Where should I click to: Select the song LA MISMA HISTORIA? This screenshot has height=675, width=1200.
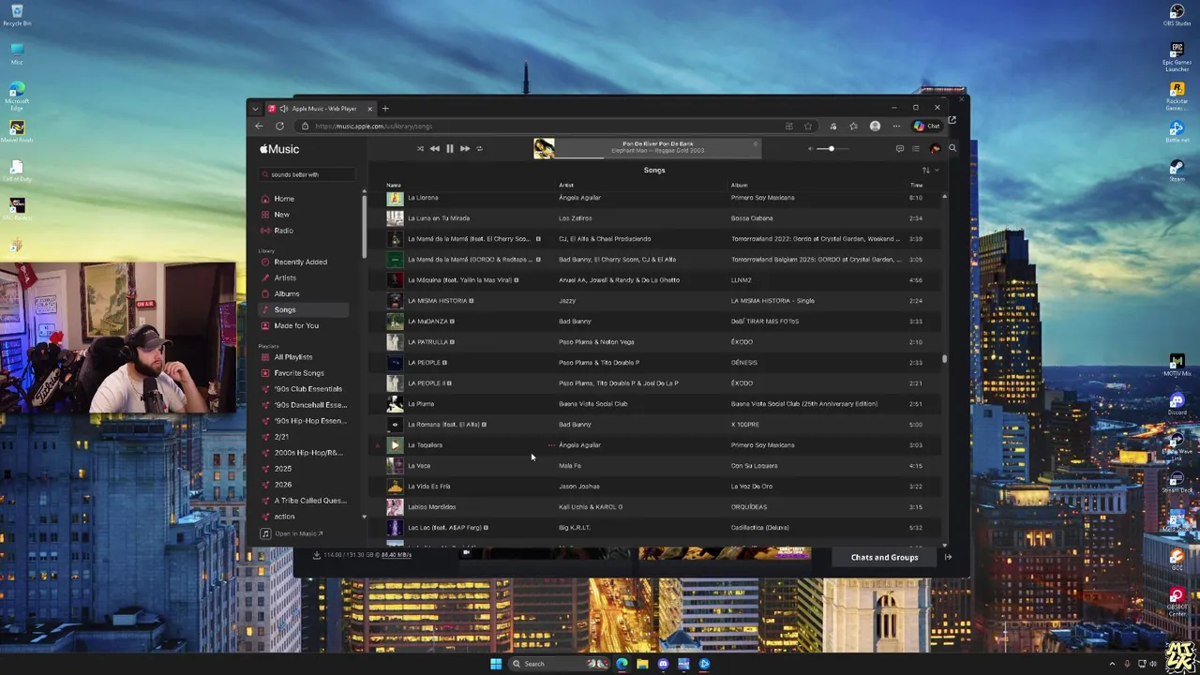tap(437, 301)
